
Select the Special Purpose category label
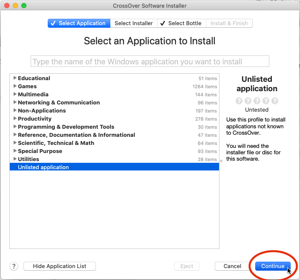pos(40,151)
